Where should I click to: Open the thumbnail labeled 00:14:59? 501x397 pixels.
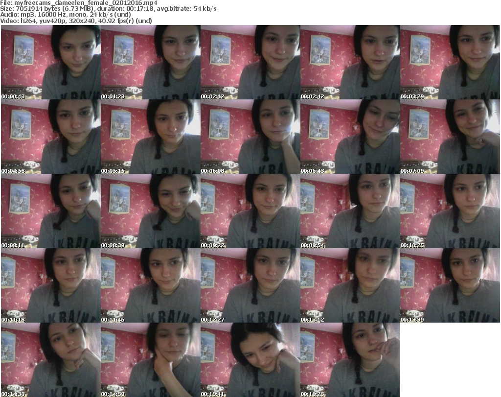click(151, 360)
